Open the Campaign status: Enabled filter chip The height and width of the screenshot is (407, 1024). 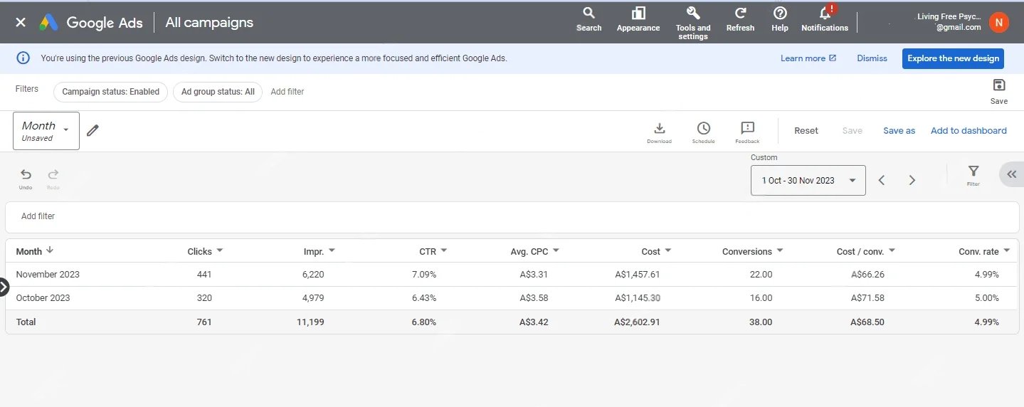110,92
